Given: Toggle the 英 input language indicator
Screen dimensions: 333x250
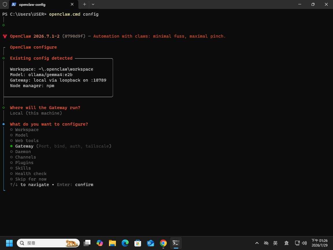Looking at the screenshot, I should [x=275, y=243].
